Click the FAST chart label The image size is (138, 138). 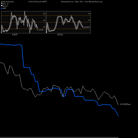(15, 35)
